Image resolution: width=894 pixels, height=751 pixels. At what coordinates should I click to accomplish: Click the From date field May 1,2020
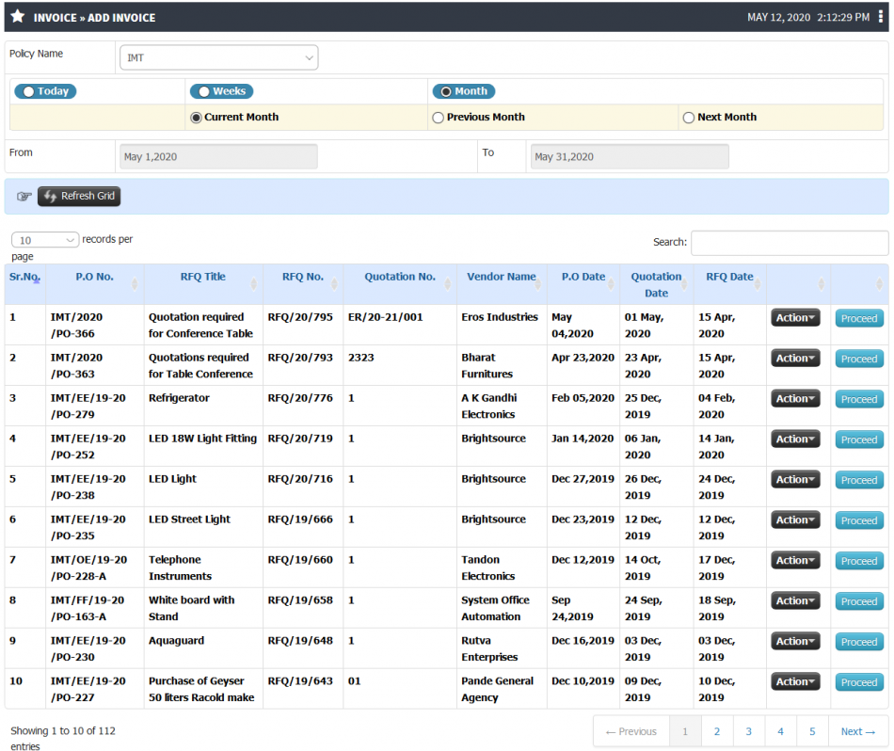point(218,156)
